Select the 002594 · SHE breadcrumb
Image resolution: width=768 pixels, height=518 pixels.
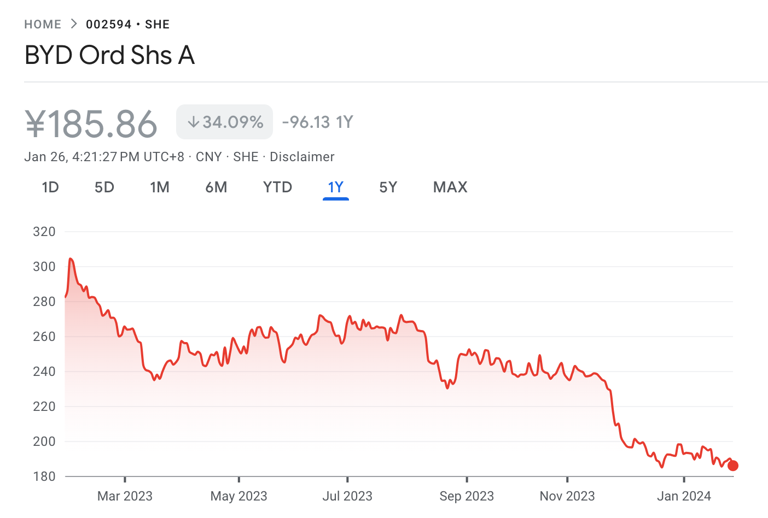pyautogui.click(x=127, y=25)
